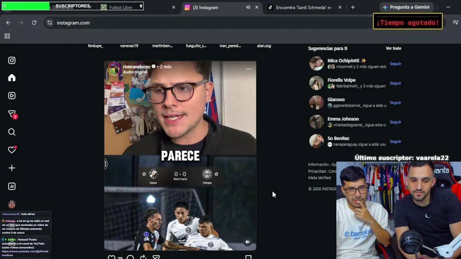This screenshot has height=259, width=461.
Task: Open So Benitez's profile picture
Action: coord(317,141)
